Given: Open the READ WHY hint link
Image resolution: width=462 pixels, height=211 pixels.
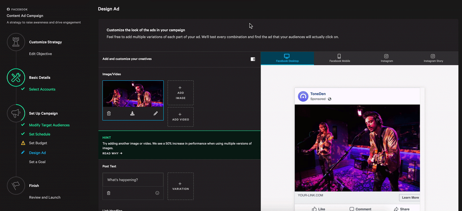Looking at the screenshot, I should (x=112, y=153).
